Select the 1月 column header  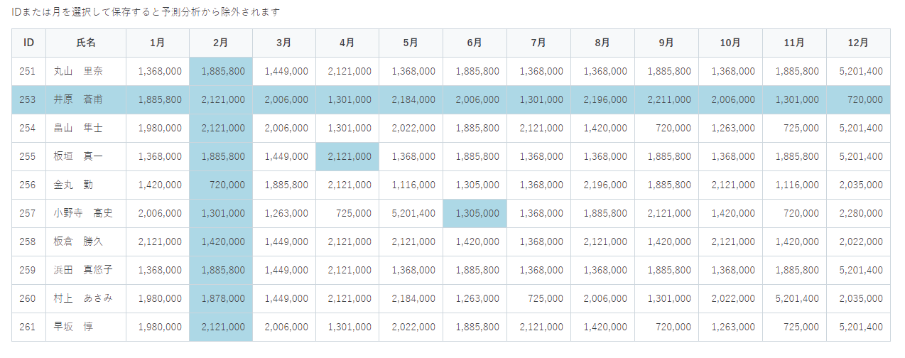157,43
